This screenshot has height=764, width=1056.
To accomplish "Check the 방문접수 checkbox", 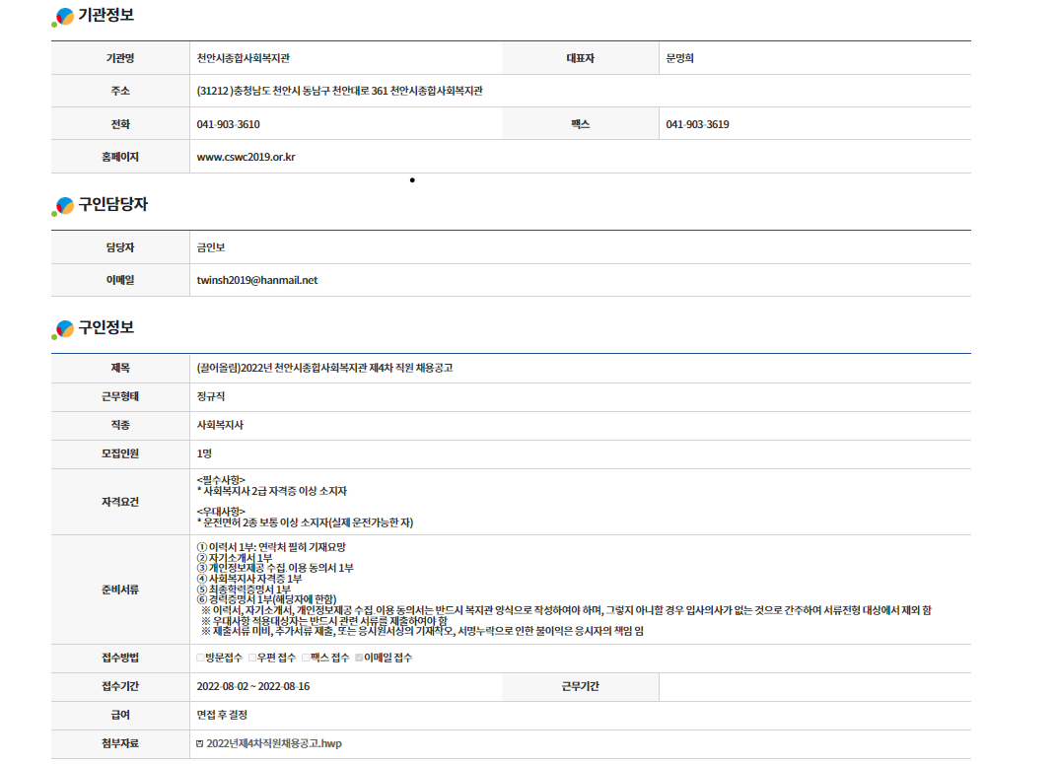I will 200,658.
